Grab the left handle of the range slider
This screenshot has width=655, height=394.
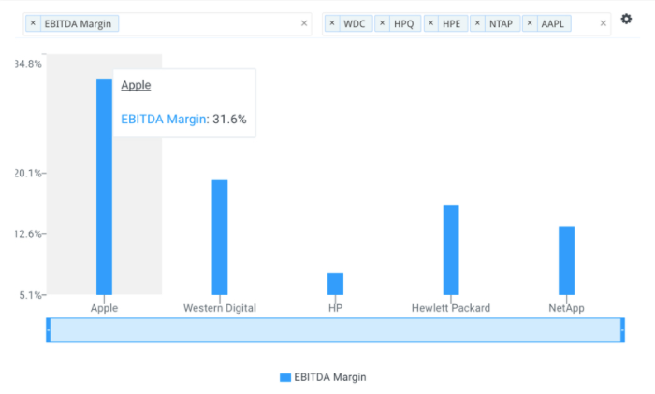point(49,330)
